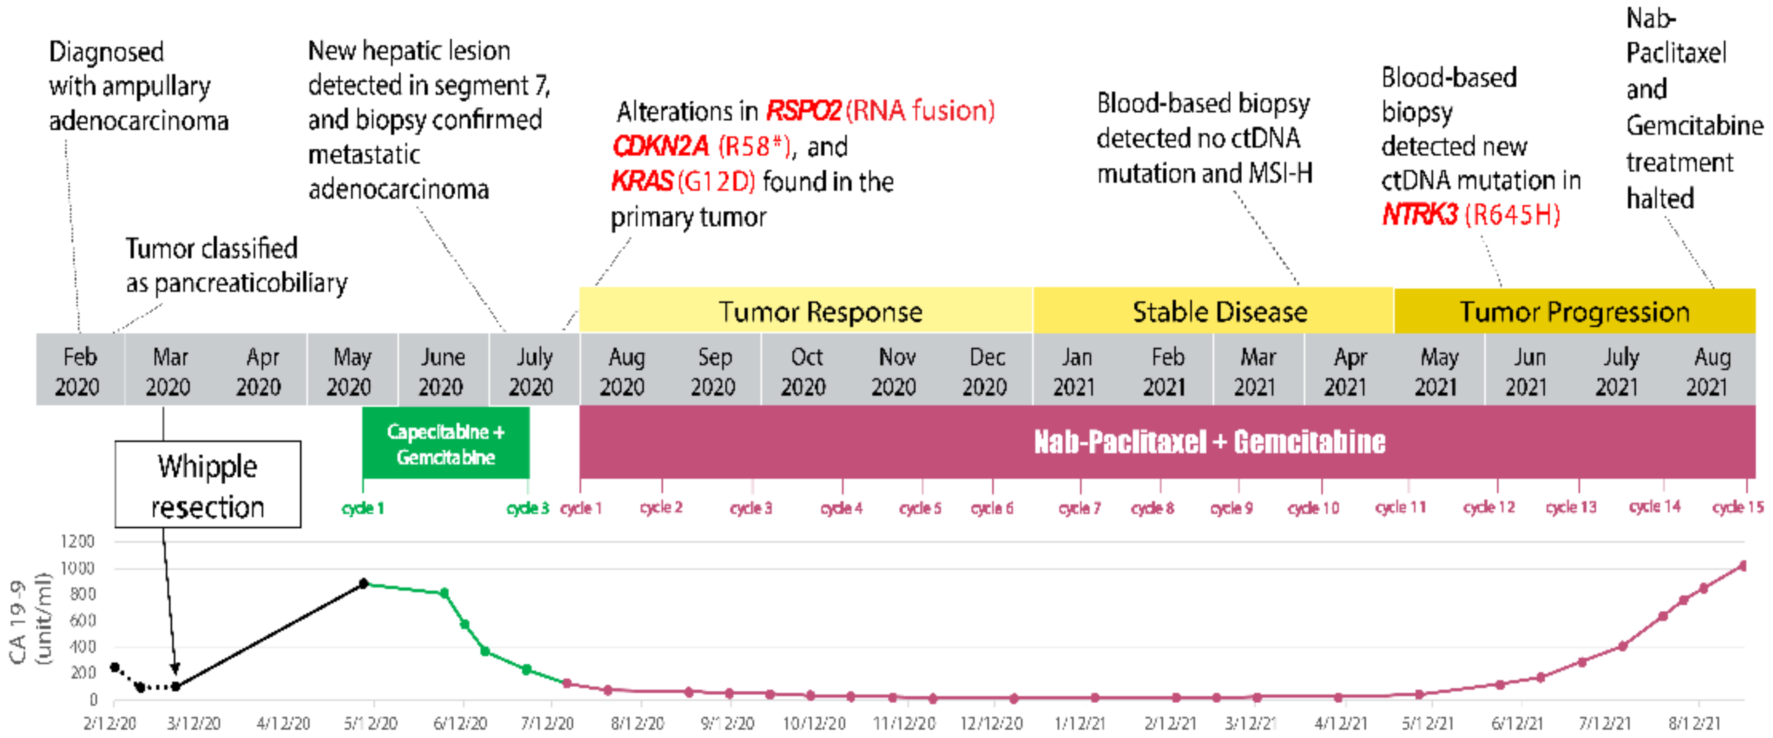Screen dimensions: 1773x738
Task: Click the pink cycle 7 marker
Action: coord(1079,508)
